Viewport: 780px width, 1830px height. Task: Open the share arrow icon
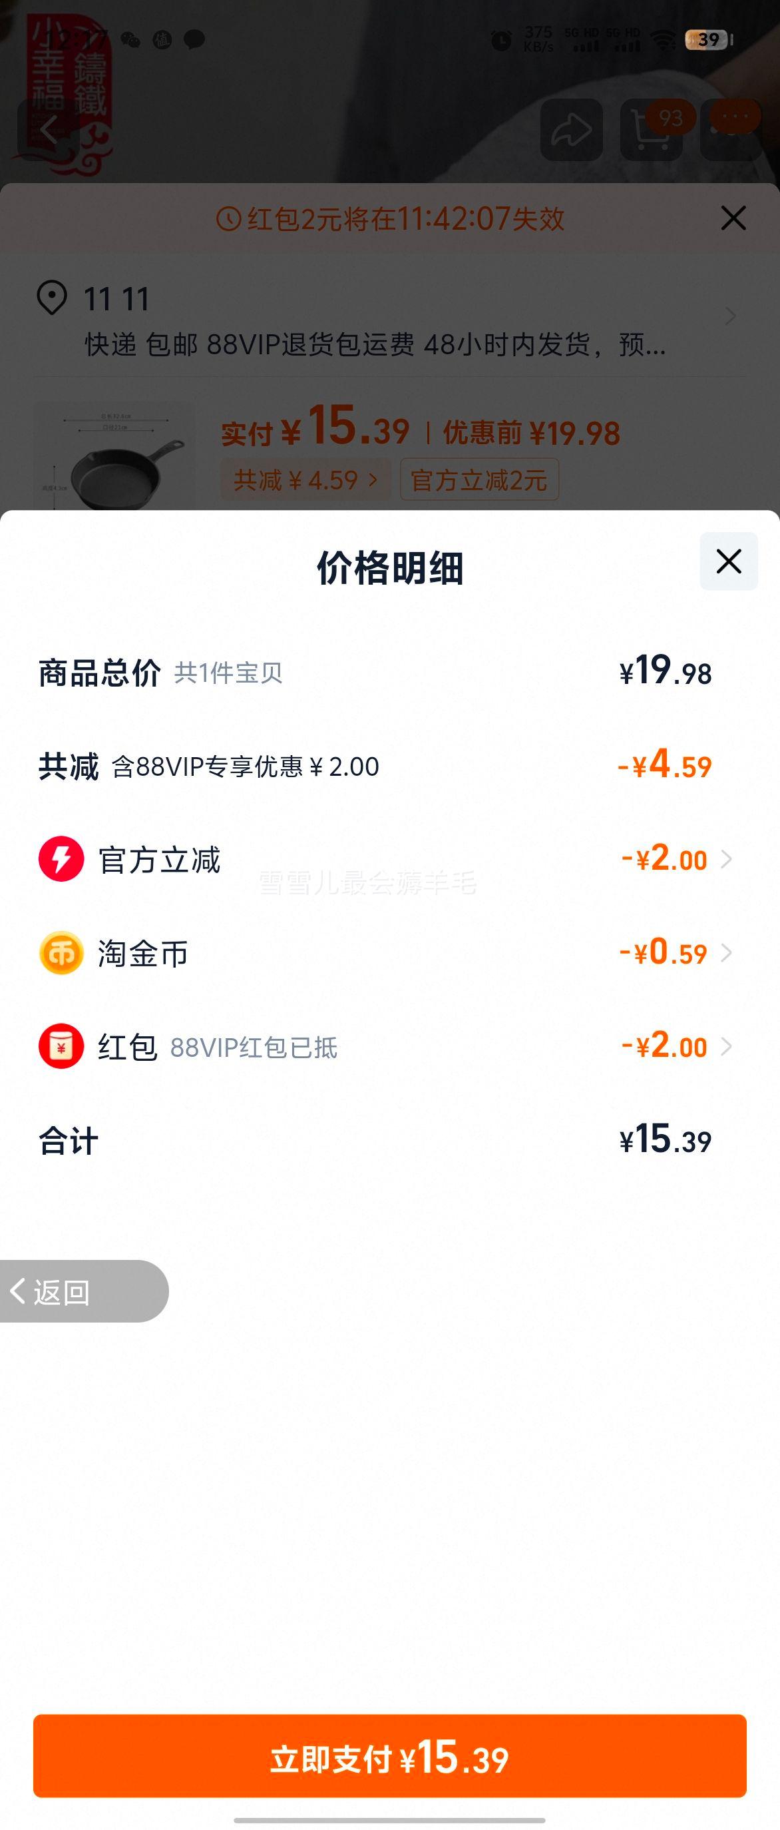click(571, 130)
